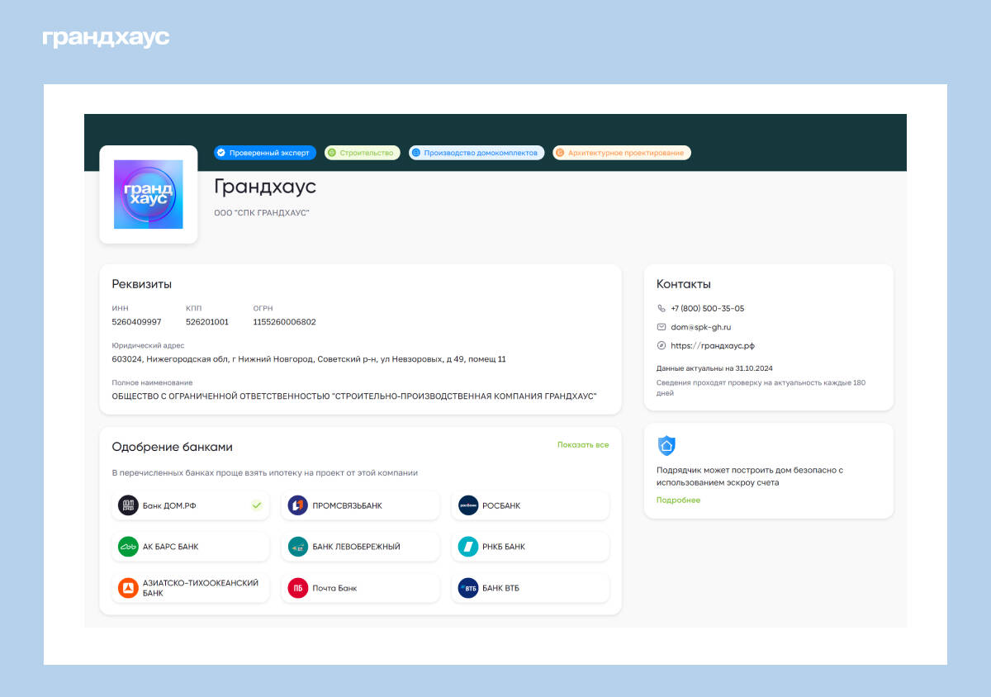The image size is (991, 697).
Task: Open the Подробнее link about escrow
Action: (678, 500)
